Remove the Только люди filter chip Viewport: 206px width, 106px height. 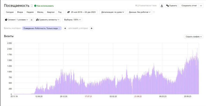[x=60, y=28]
